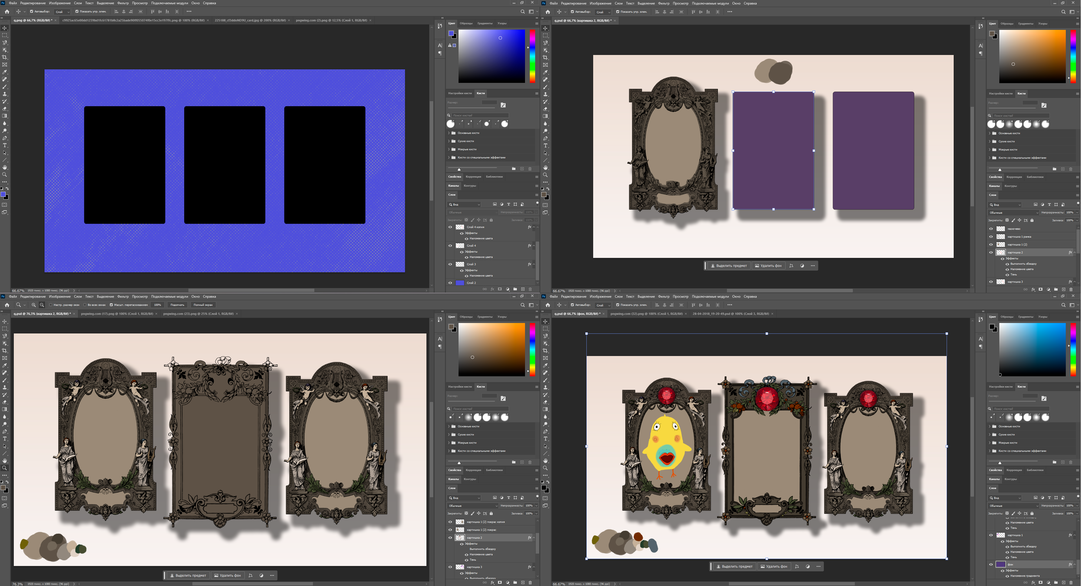Hide the мазючево layer with its eye icon
This screenshot has height=586, width=1081.
991,229
